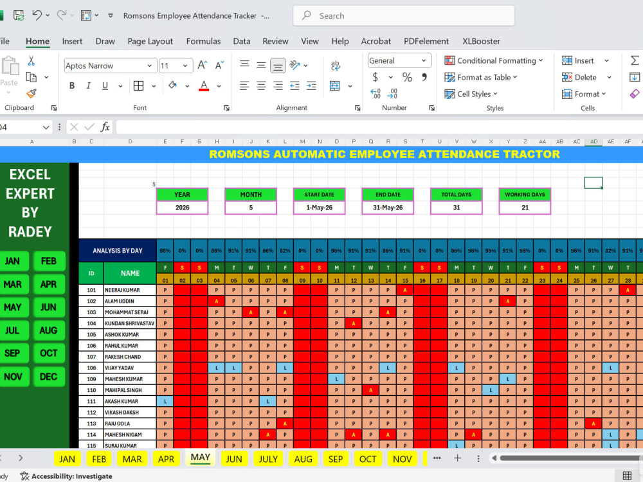Click in the Search box
This screenshot has height=482, width=643.
coord(404,15)
